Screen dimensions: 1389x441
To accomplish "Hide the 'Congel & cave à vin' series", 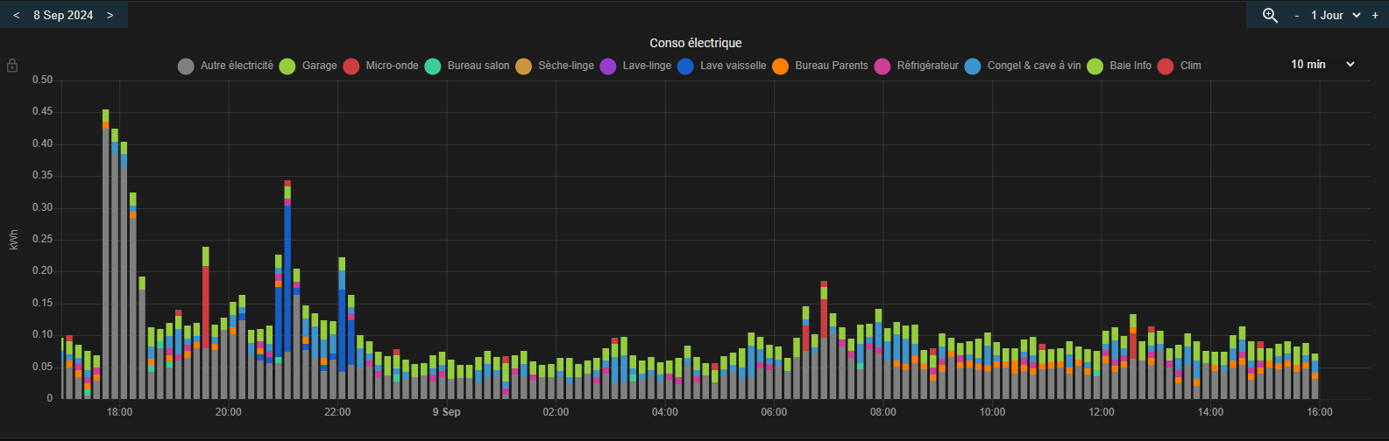I will point(1023,66).
